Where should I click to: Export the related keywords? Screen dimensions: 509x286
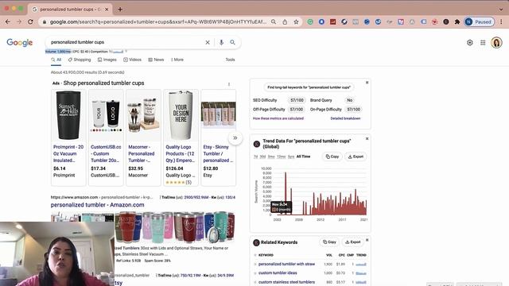(x=353, y=242)
